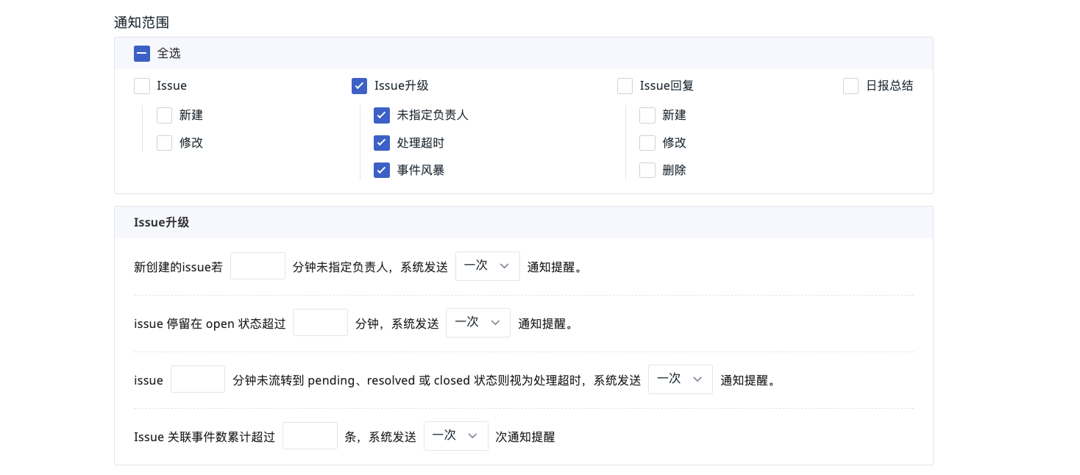
Task: Uncheck the 未指定负责人 option
Action: click(x=381, y=115)
